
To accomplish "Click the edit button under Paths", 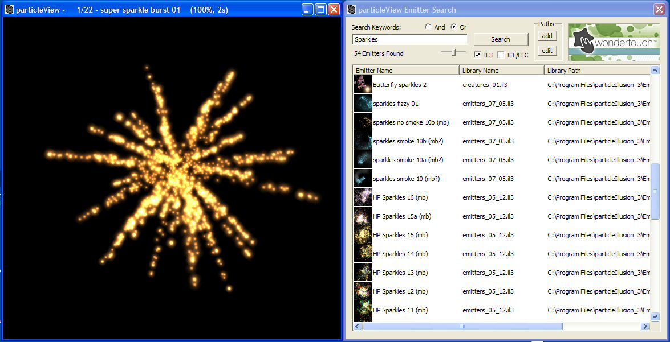I will pyautogui.click(x=547, y=51).
